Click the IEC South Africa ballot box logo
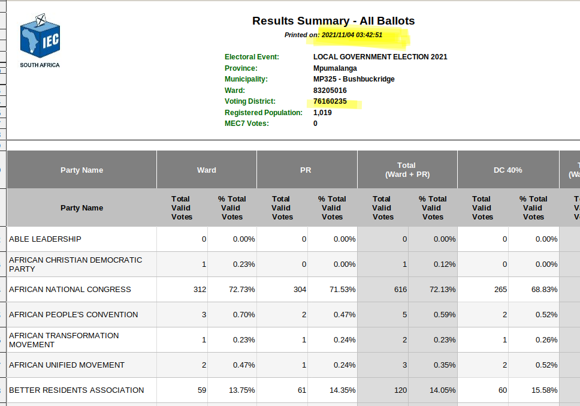 40,41
